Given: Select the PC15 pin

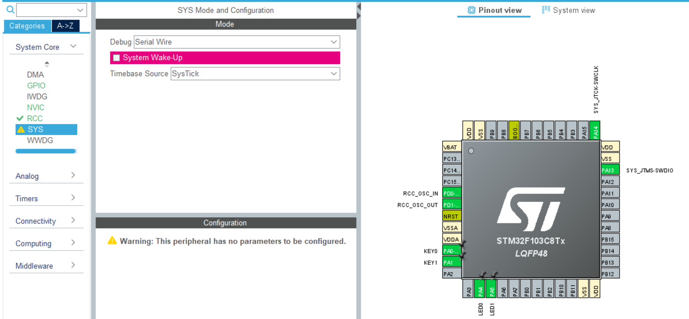Looking at the screenshot, I should click(x=452, y=182).
